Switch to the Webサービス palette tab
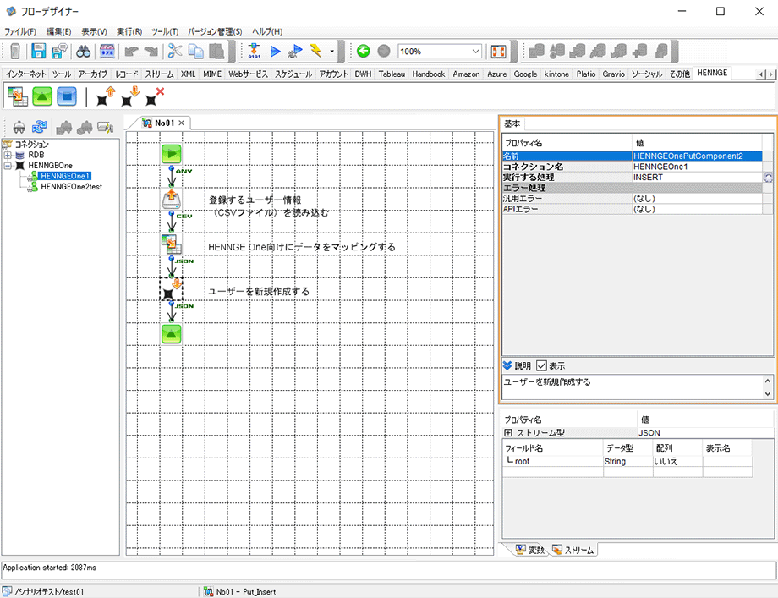Screen dimensions: 778x598 248,74
